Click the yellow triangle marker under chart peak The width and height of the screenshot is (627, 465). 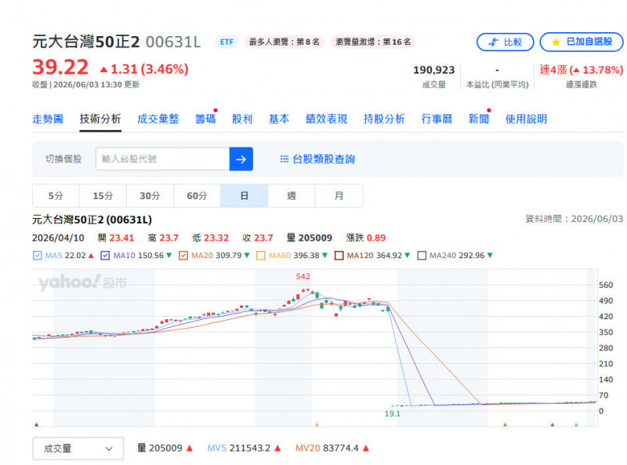tap(317, 424)
